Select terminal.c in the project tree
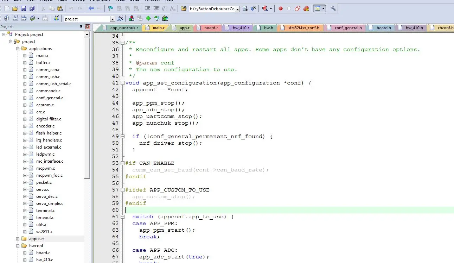This screenshot has height=263, width=454. click(45, 211)
